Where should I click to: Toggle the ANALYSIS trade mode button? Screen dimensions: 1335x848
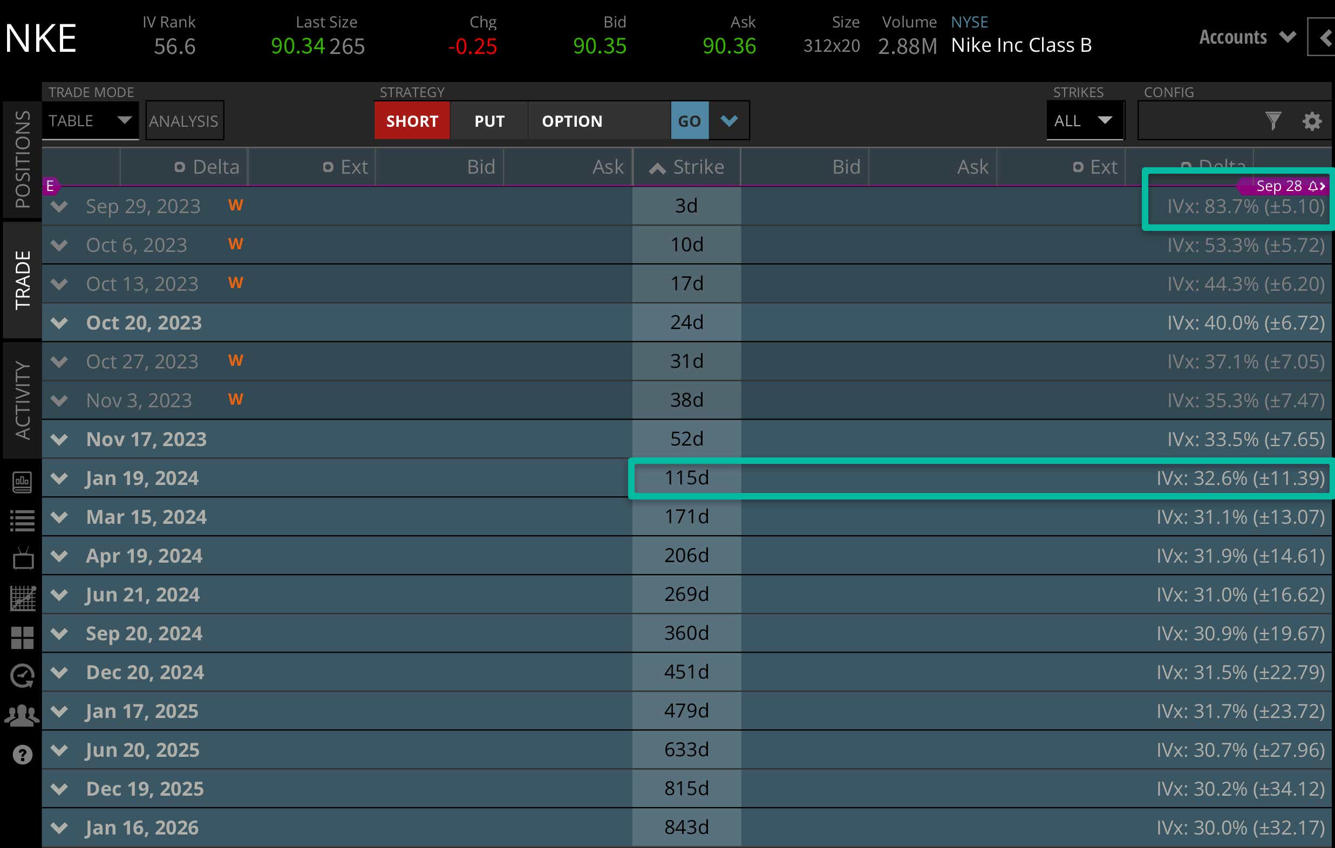[184, 121]
